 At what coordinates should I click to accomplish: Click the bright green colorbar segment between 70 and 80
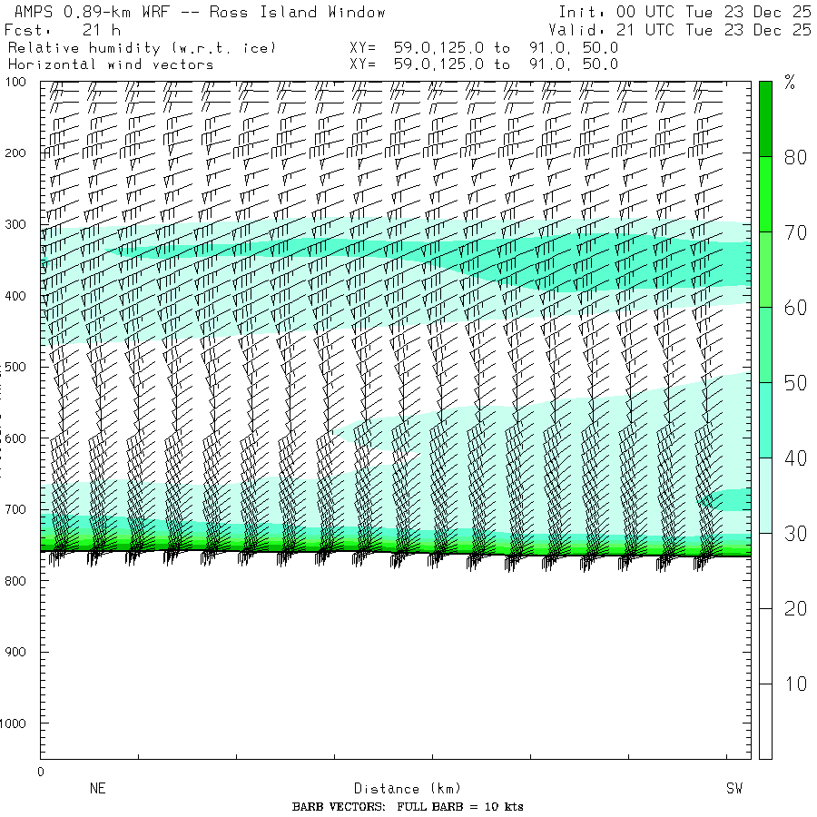click(765, 193)
